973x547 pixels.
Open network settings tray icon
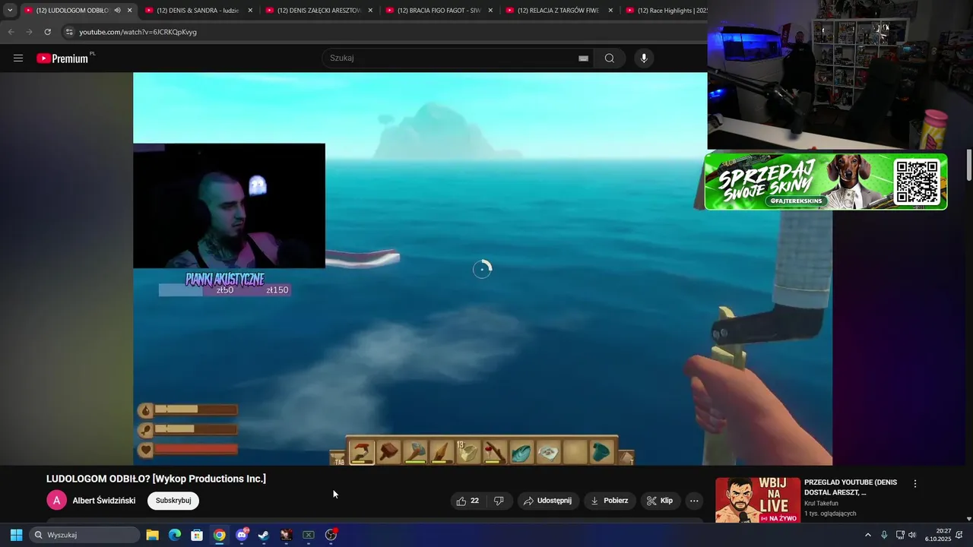coord(900,535)
